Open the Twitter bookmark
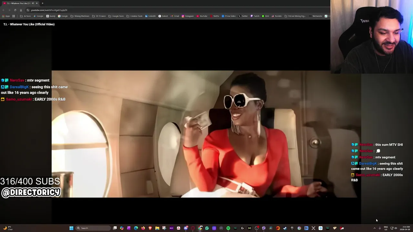Image resolution: width=413 pixels, height=232 pixels. pyautogui.click(x=243, y=16)
